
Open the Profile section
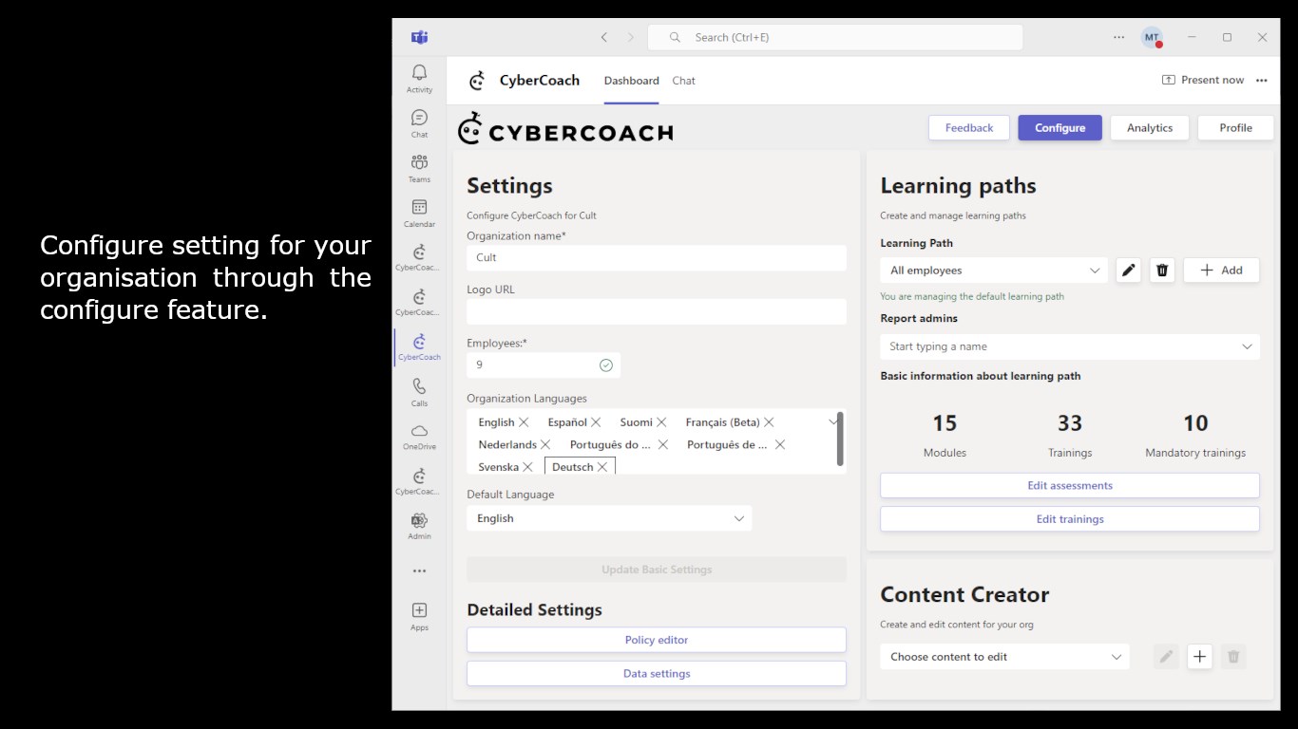1235,128
